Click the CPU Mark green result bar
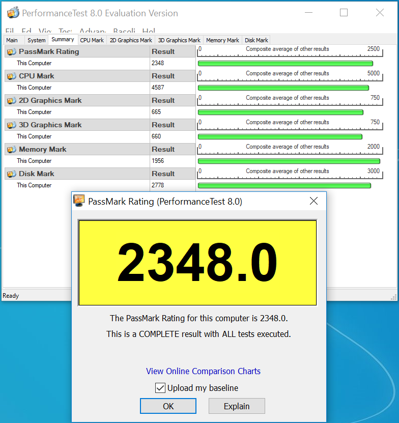Viewport: 399px width, 423px height. click(x=283, y=88)
